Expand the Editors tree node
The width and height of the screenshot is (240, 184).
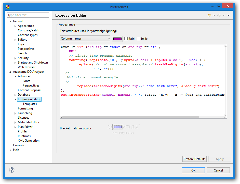(x=15, y=40)
